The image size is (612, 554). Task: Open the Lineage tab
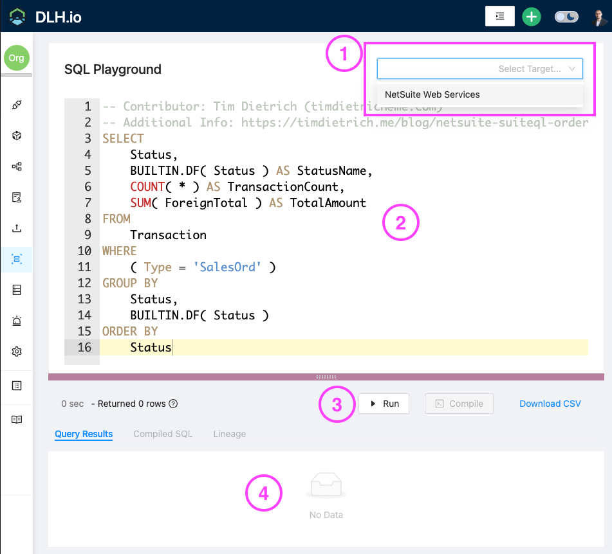coord(229,434)
